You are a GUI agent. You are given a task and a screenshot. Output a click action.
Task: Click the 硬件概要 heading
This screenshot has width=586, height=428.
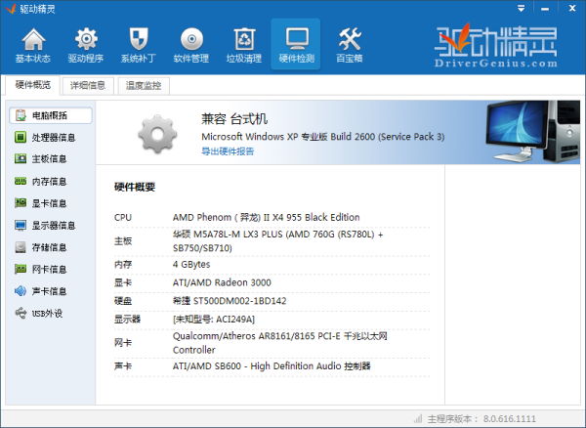[x=135, y=187]
